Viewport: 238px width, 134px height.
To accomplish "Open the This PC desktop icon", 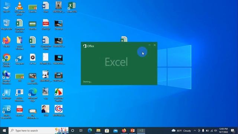I will 7,7.
